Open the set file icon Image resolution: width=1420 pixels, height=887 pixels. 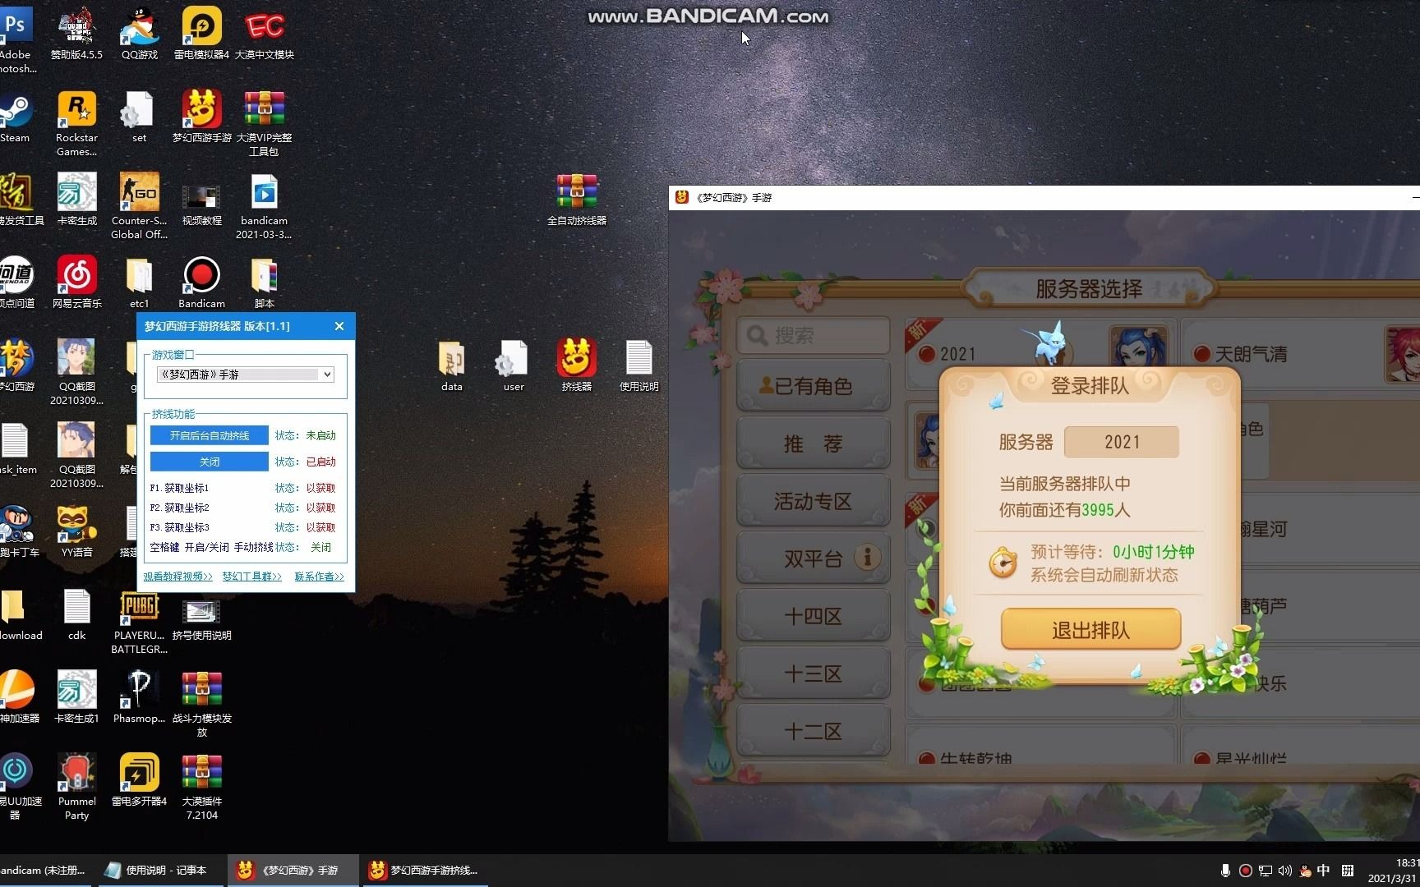pyautogui.click(x=140, y=117)
